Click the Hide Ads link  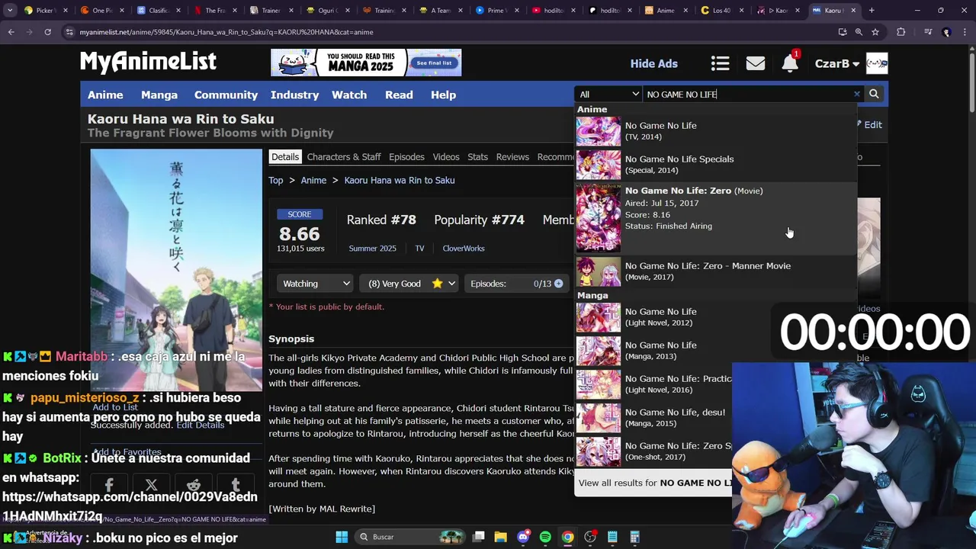coord(653,64)
